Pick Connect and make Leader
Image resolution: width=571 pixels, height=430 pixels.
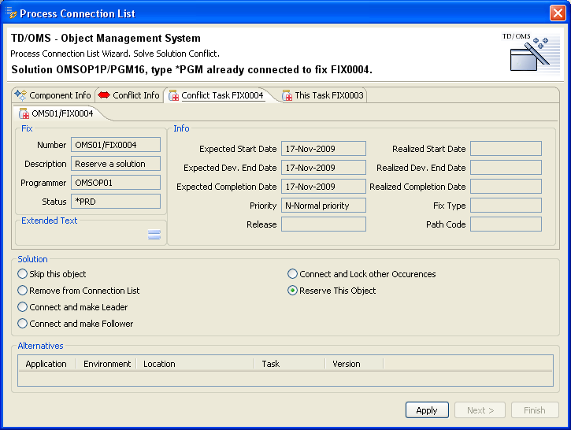click(23, 307)
